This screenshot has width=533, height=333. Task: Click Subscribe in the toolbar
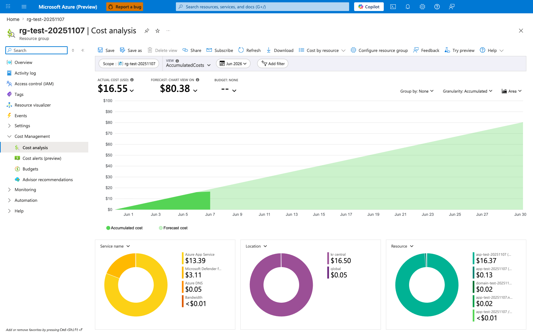pos(220,50)
